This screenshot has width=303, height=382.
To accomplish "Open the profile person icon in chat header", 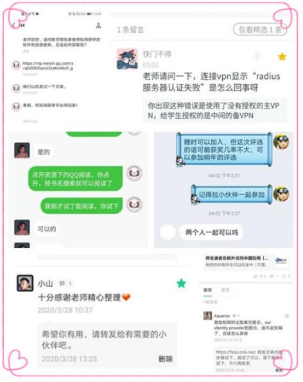I will coord(98,25).
